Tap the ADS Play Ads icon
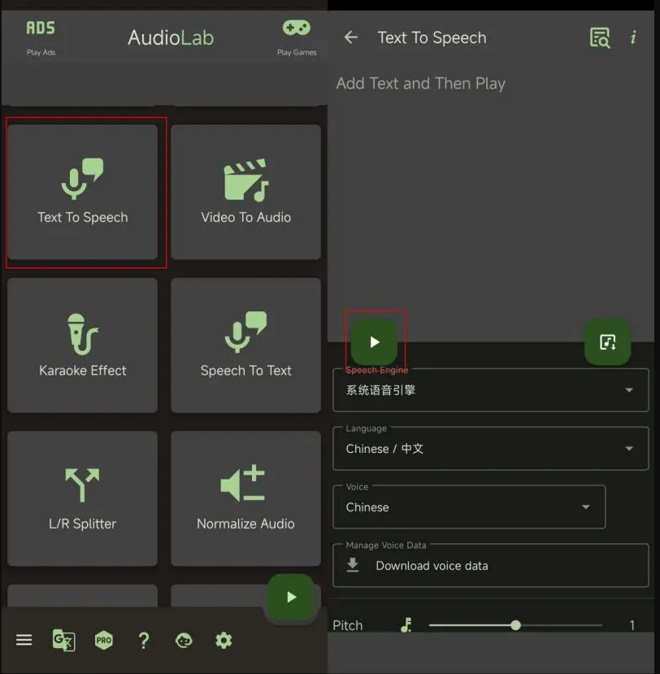660x674 pixels. [41, 37]
